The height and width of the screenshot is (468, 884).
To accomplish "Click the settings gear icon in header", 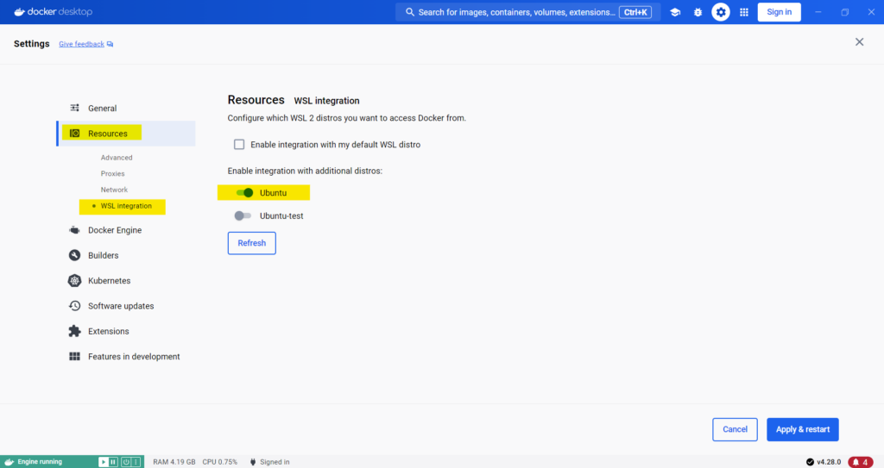I will (721, 12).
